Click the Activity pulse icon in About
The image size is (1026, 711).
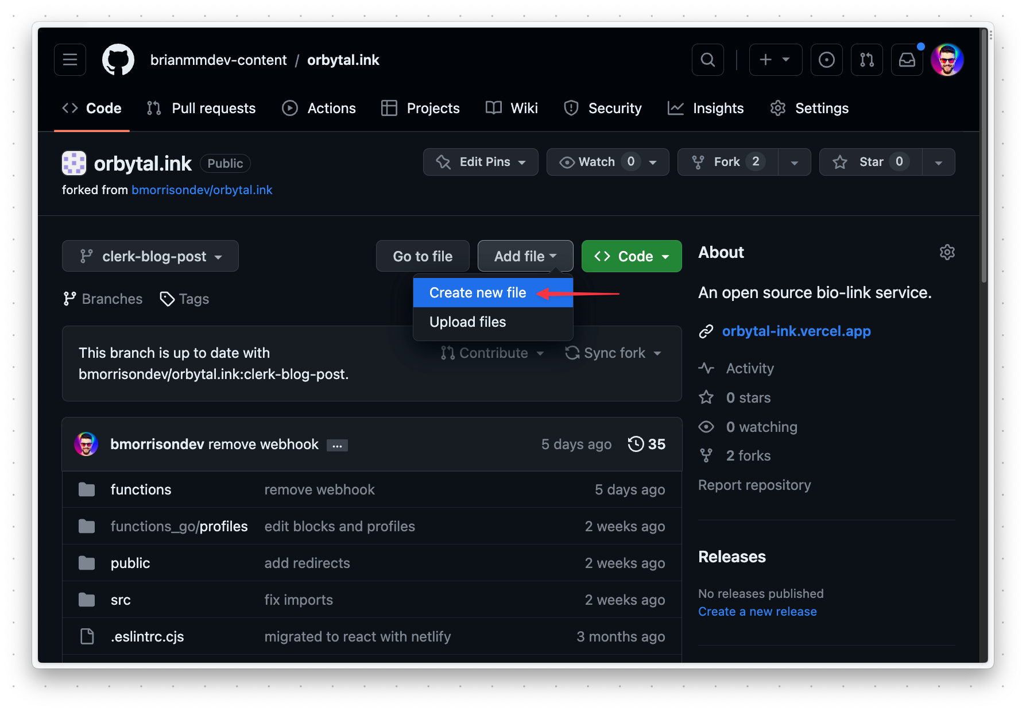click(x=707, y=368)
